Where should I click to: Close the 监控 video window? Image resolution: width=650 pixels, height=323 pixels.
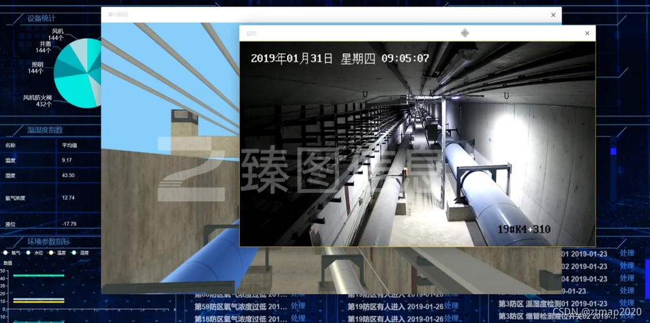[587, 33]
